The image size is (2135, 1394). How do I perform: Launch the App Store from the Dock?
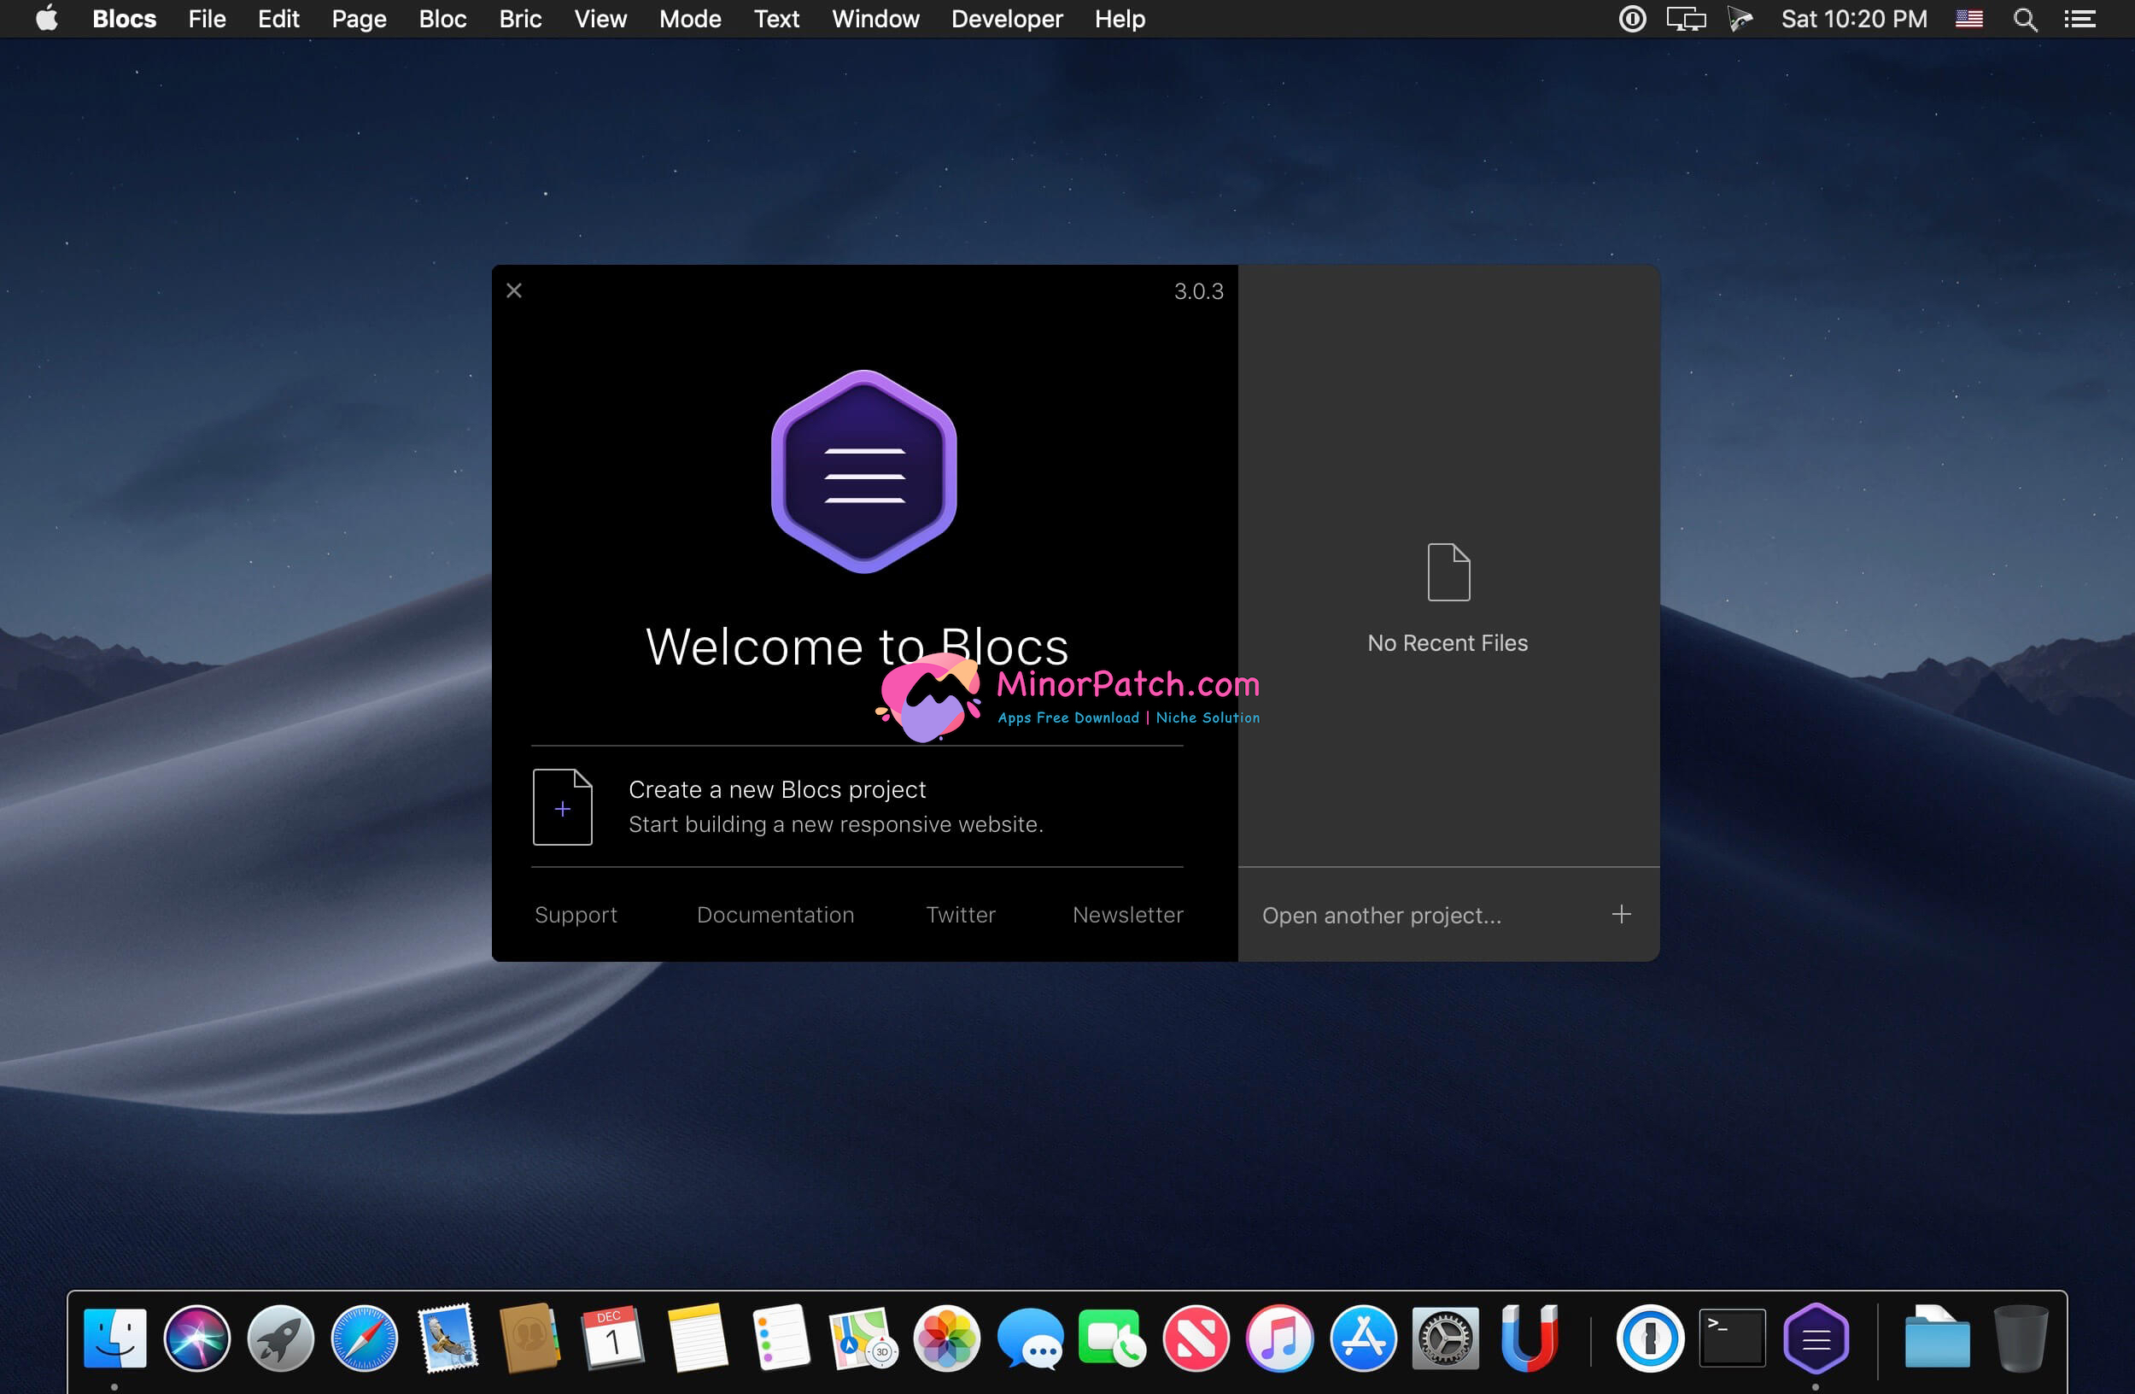[x=1363, y=1338]
